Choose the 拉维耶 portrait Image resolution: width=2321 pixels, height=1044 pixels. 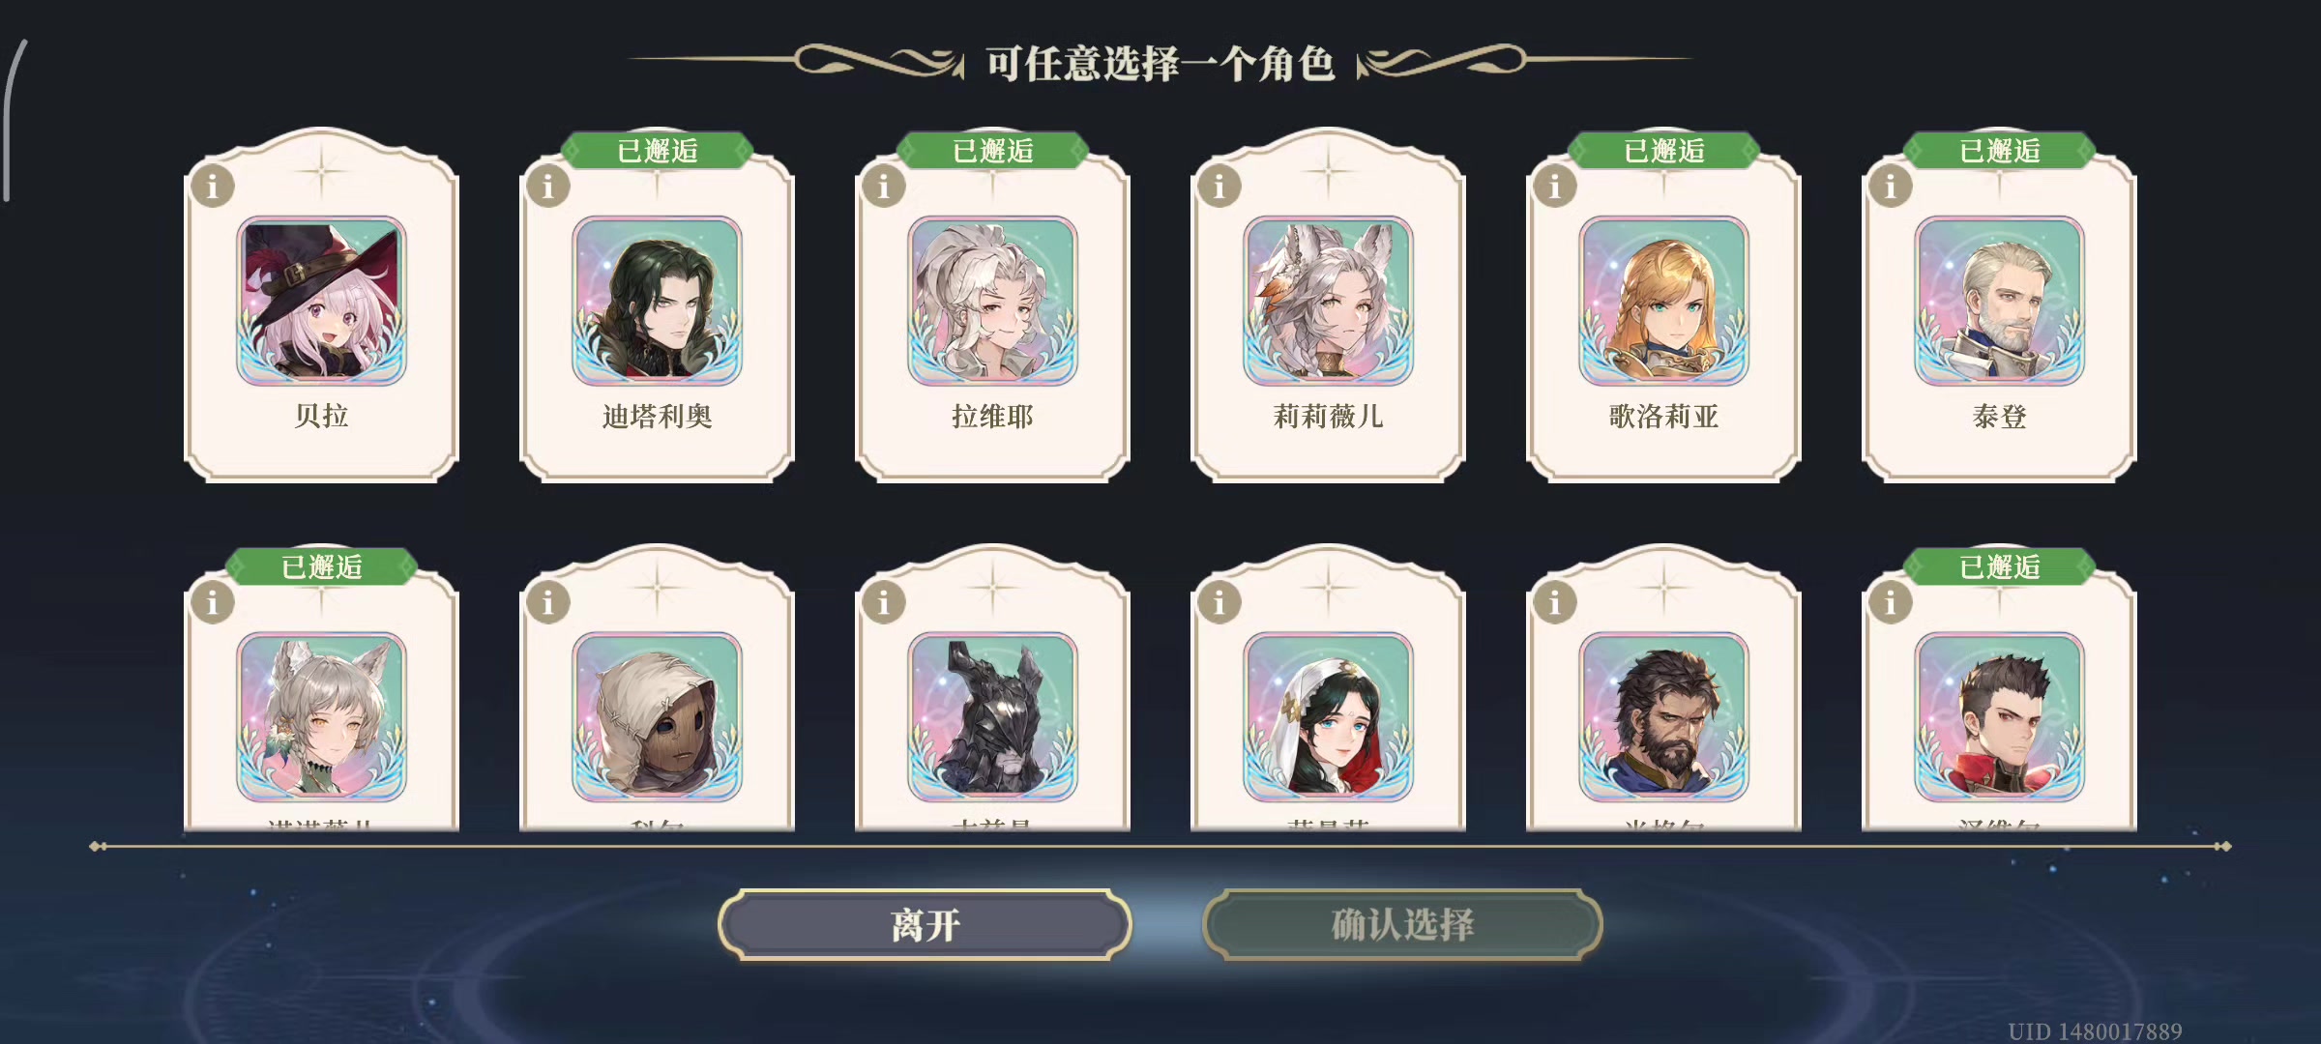click(992, 302)
